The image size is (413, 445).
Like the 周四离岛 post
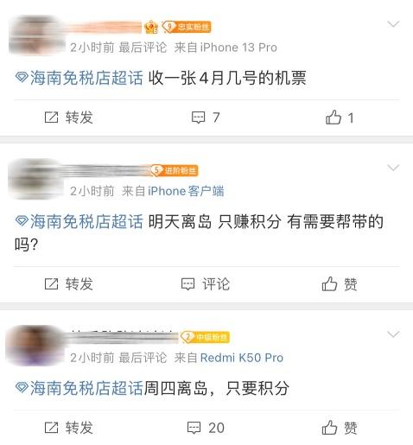click(x=340, y=428)
